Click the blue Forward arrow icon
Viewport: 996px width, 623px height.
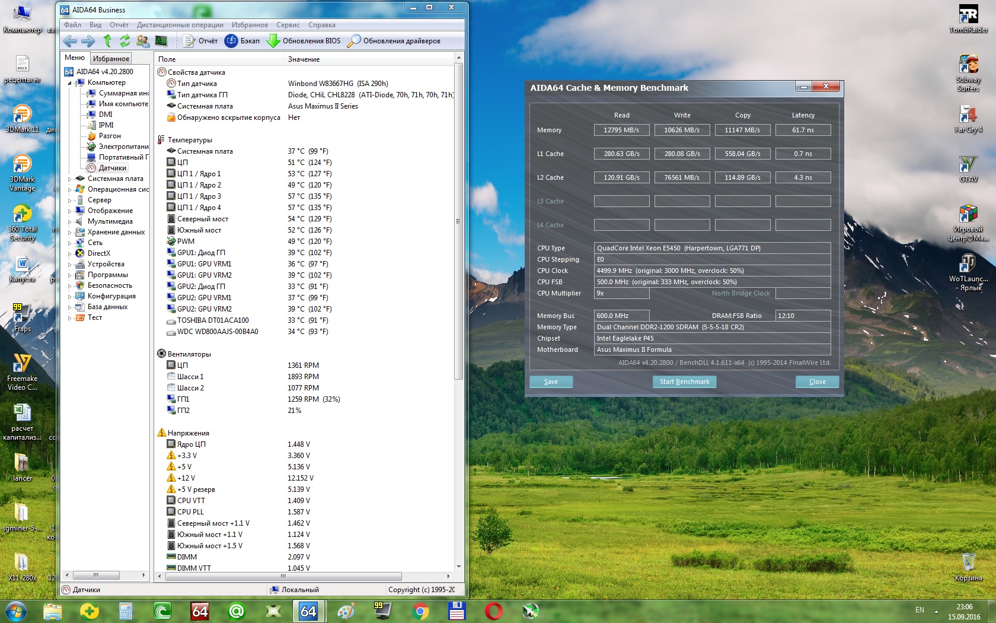(88, 41)
